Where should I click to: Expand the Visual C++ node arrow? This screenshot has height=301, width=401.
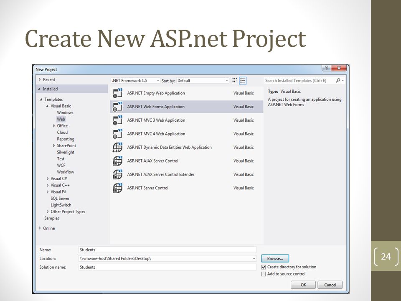click(47, 185)
